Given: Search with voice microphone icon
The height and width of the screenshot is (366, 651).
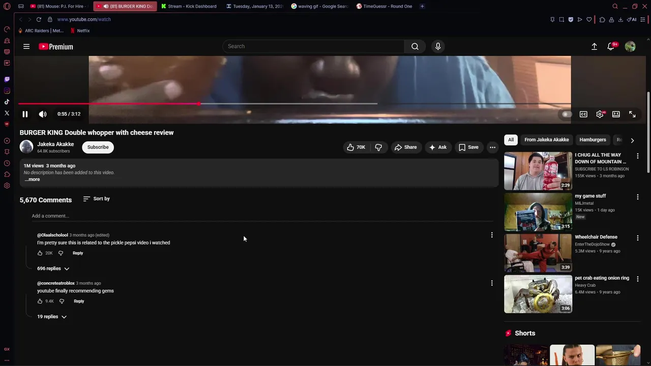Looking at the screenshot, I should (x=438, y=46).
